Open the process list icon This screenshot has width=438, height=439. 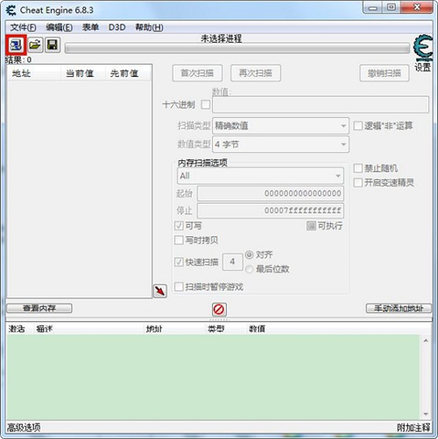coord(16,45)
